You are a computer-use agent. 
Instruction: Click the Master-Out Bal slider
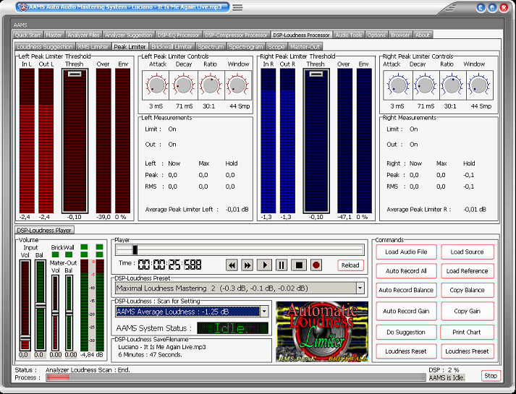tap(69, 313)
